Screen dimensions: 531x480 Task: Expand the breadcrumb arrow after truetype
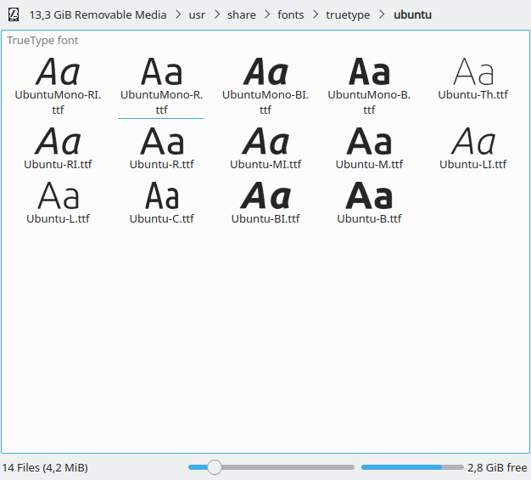(382, 14)
